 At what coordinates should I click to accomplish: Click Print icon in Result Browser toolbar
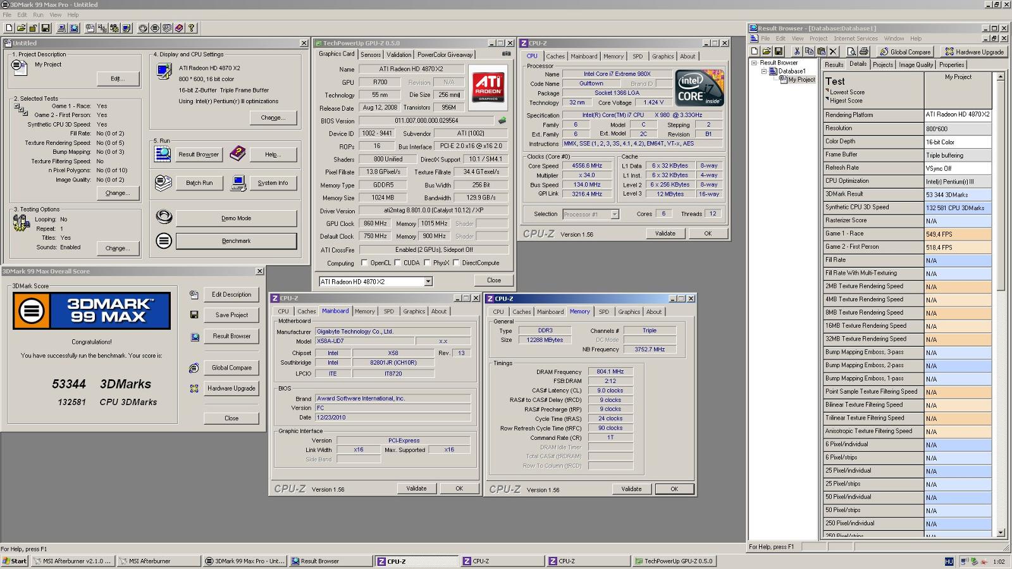point(864,51)
